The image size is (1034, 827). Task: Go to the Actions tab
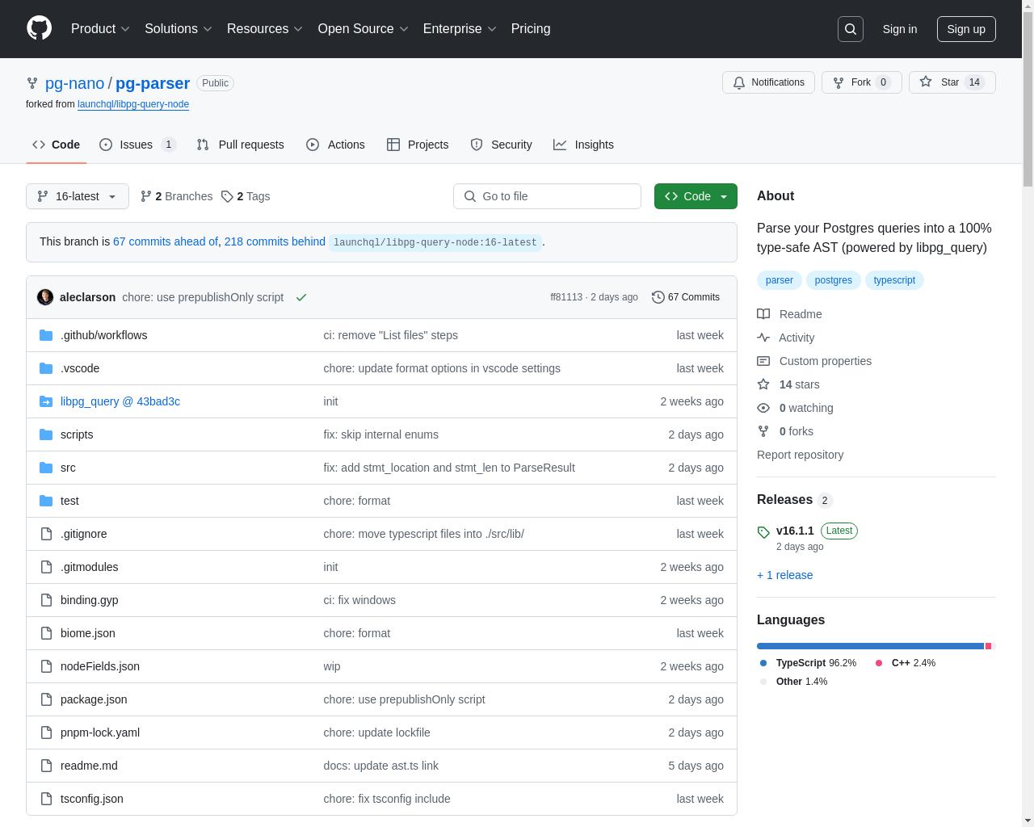click(x=335, y=145)
